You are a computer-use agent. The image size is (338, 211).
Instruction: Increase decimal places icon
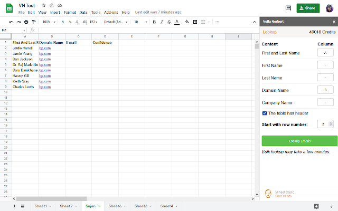84,22
